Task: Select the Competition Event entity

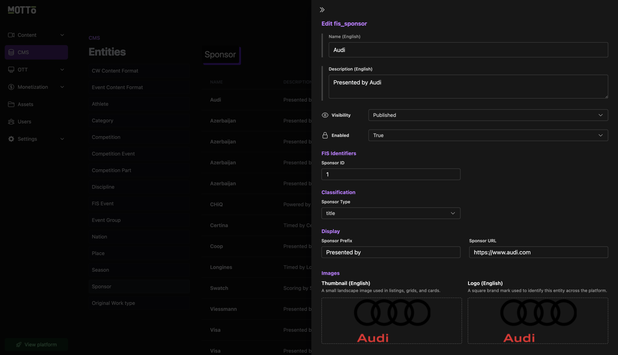Action: (139, 154)
